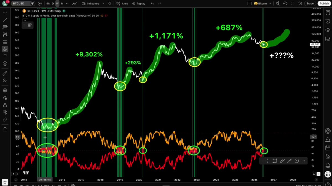Open the Bitcoin layout name dropdown
The width and height of the screenshot is (332, 186).
tap(263, 4)
